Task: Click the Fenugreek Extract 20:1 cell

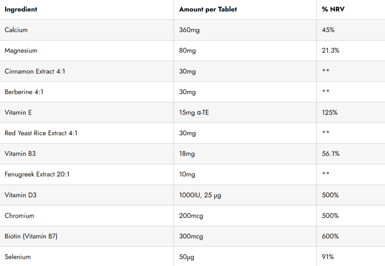Action: point(38,174)
